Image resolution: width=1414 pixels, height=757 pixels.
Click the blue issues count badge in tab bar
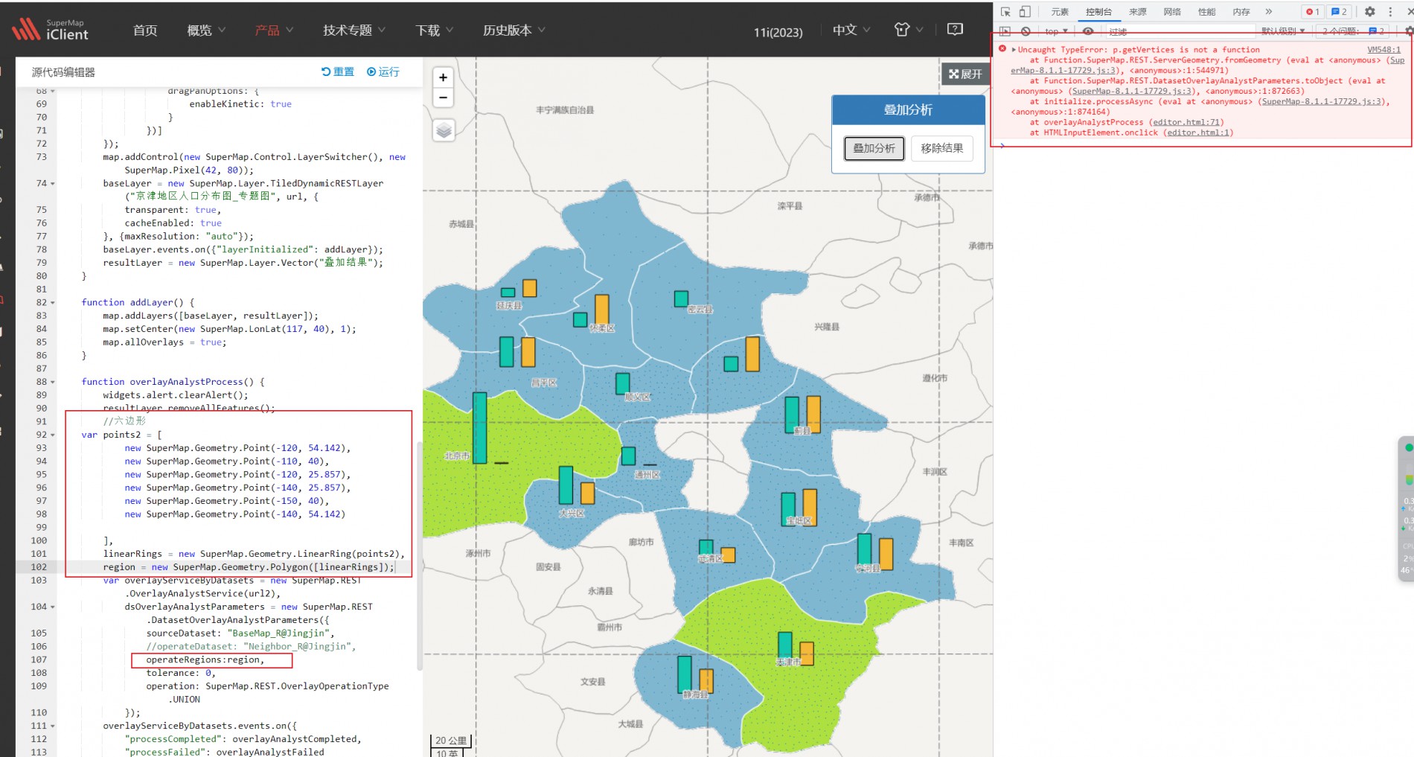point(1340,11)
